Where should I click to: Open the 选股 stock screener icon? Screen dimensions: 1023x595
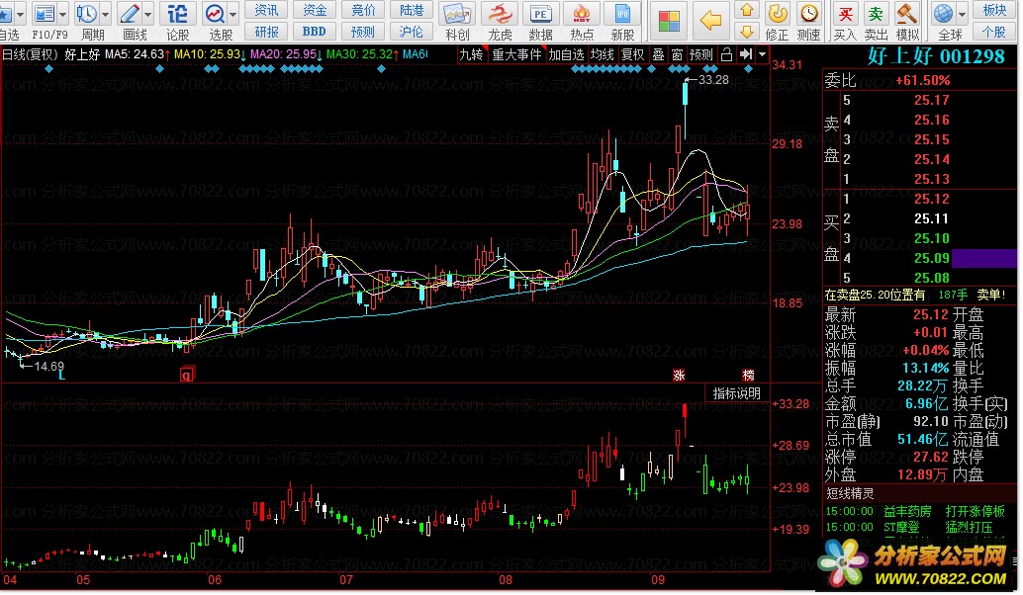[215, 14]
